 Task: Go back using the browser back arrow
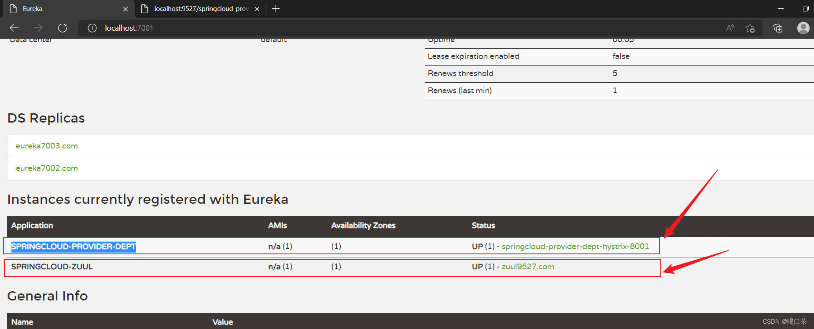click(14, 28)
